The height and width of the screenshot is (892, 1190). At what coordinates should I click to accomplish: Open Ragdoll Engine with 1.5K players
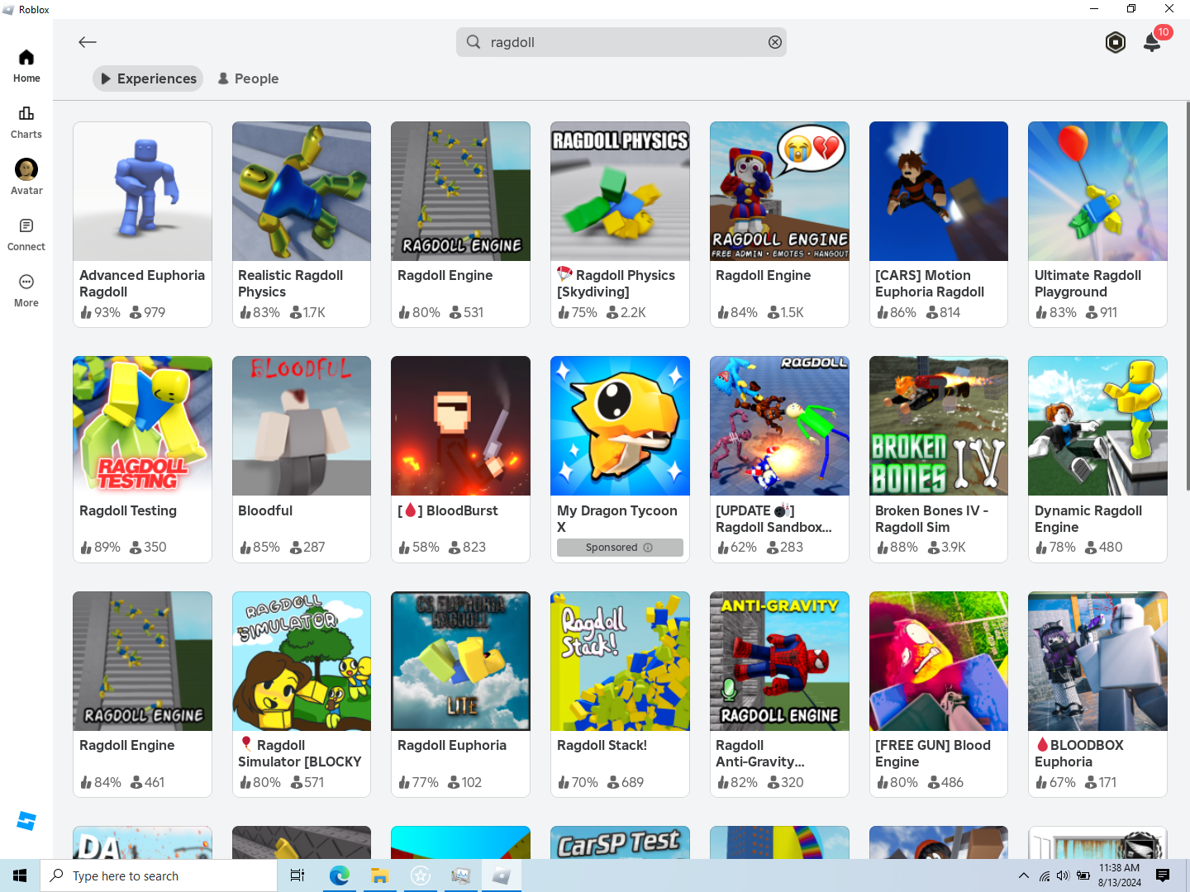[x=779, y=225]
